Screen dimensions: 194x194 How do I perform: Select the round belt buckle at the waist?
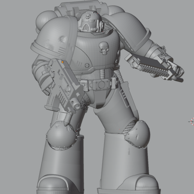point(102,85)
